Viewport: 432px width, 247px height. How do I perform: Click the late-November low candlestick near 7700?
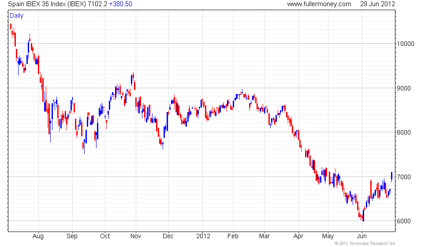[163, 145]
